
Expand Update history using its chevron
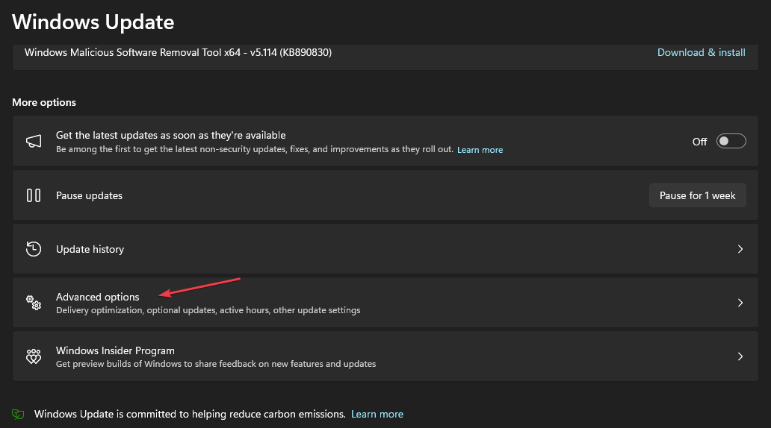pos(740,249)
